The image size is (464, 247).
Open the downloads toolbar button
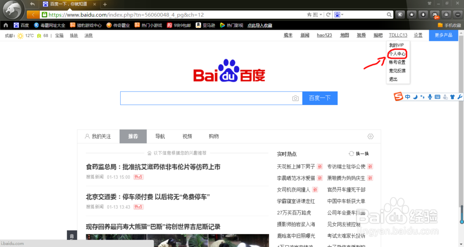[x=423, y=14]
